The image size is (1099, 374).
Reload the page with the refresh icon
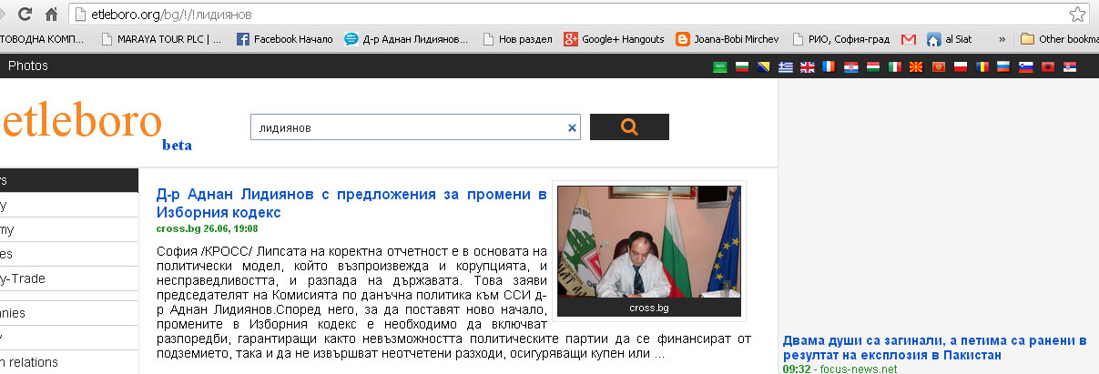[25, 14]
